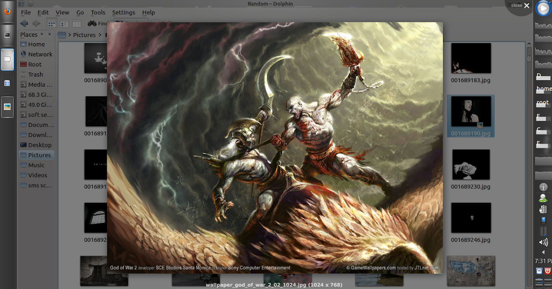Open the File menu

26,12
